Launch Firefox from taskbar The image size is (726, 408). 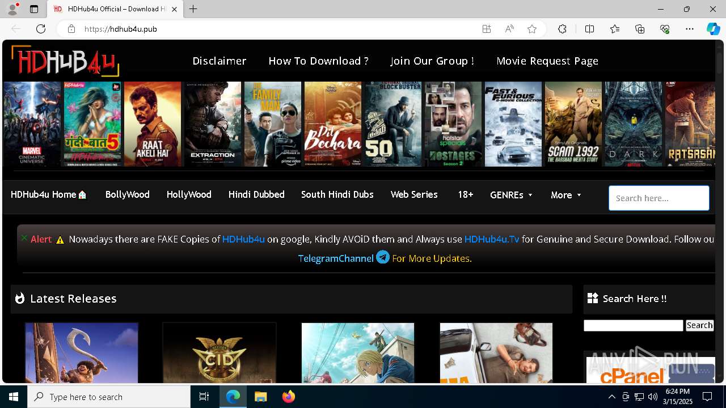(288, 397)
